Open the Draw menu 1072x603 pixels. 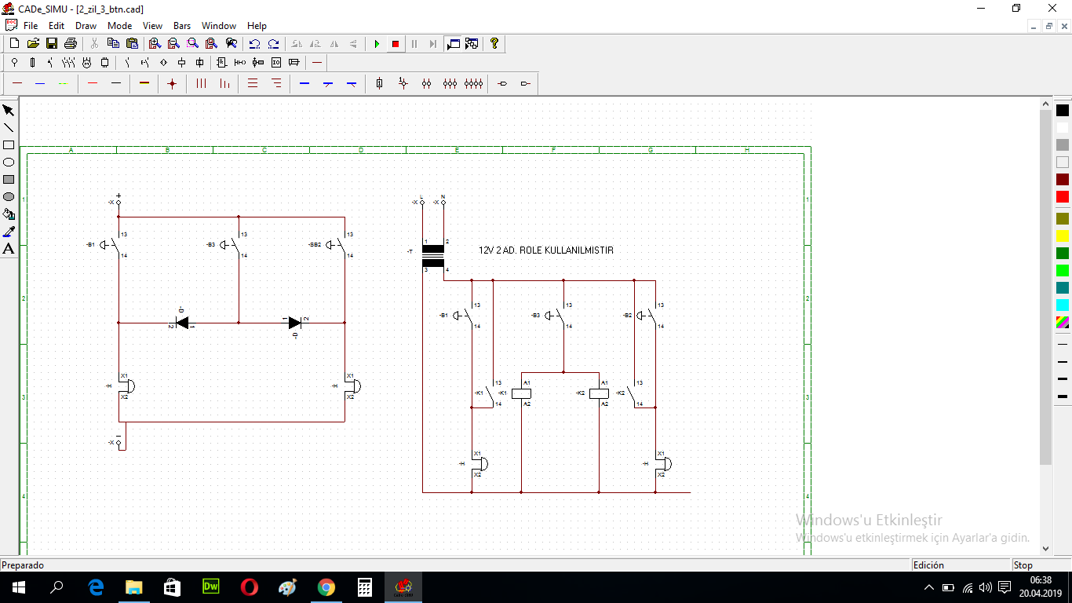coord(86,26)
